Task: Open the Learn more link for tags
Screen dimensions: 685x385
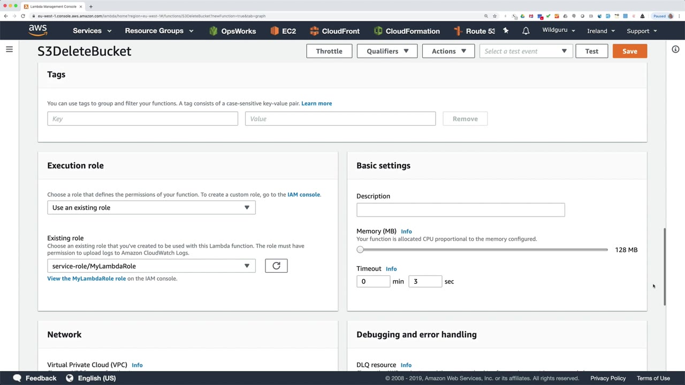Action: (x=317, y=103)
